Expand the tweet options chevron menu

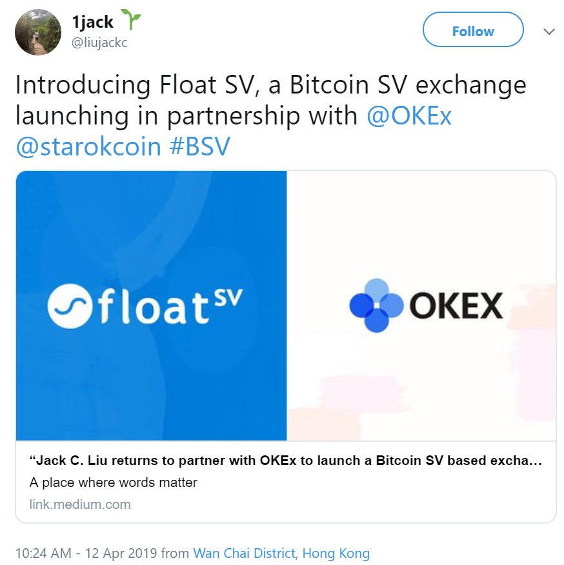click(x=549, y=32)
